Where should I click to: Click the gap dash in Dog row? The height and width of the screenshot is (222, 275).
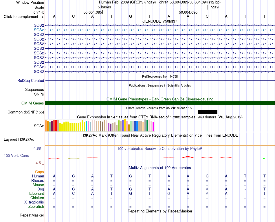click(x=245, y=189)
